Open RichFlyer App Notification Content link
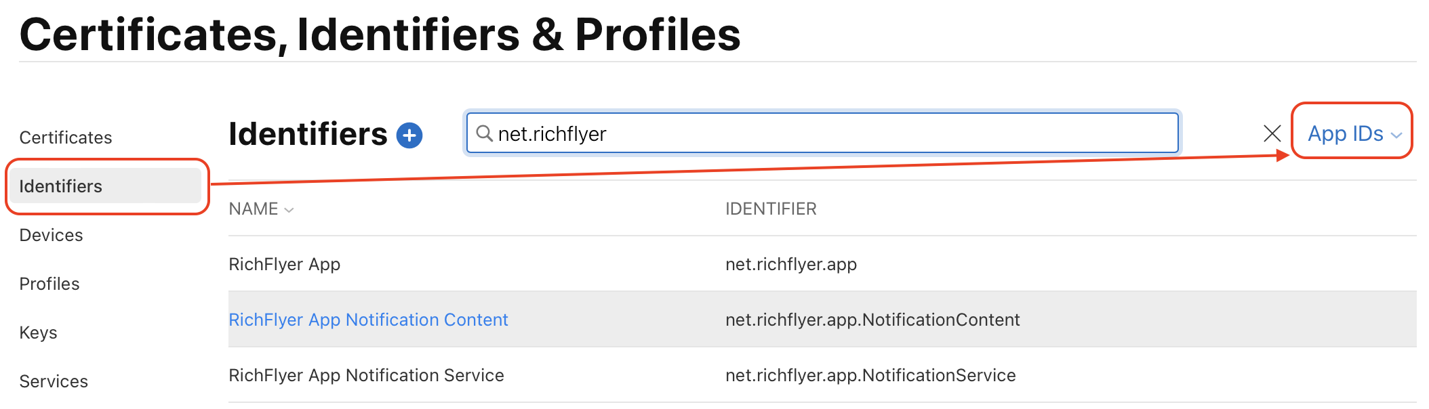 [x=368, y=320]
